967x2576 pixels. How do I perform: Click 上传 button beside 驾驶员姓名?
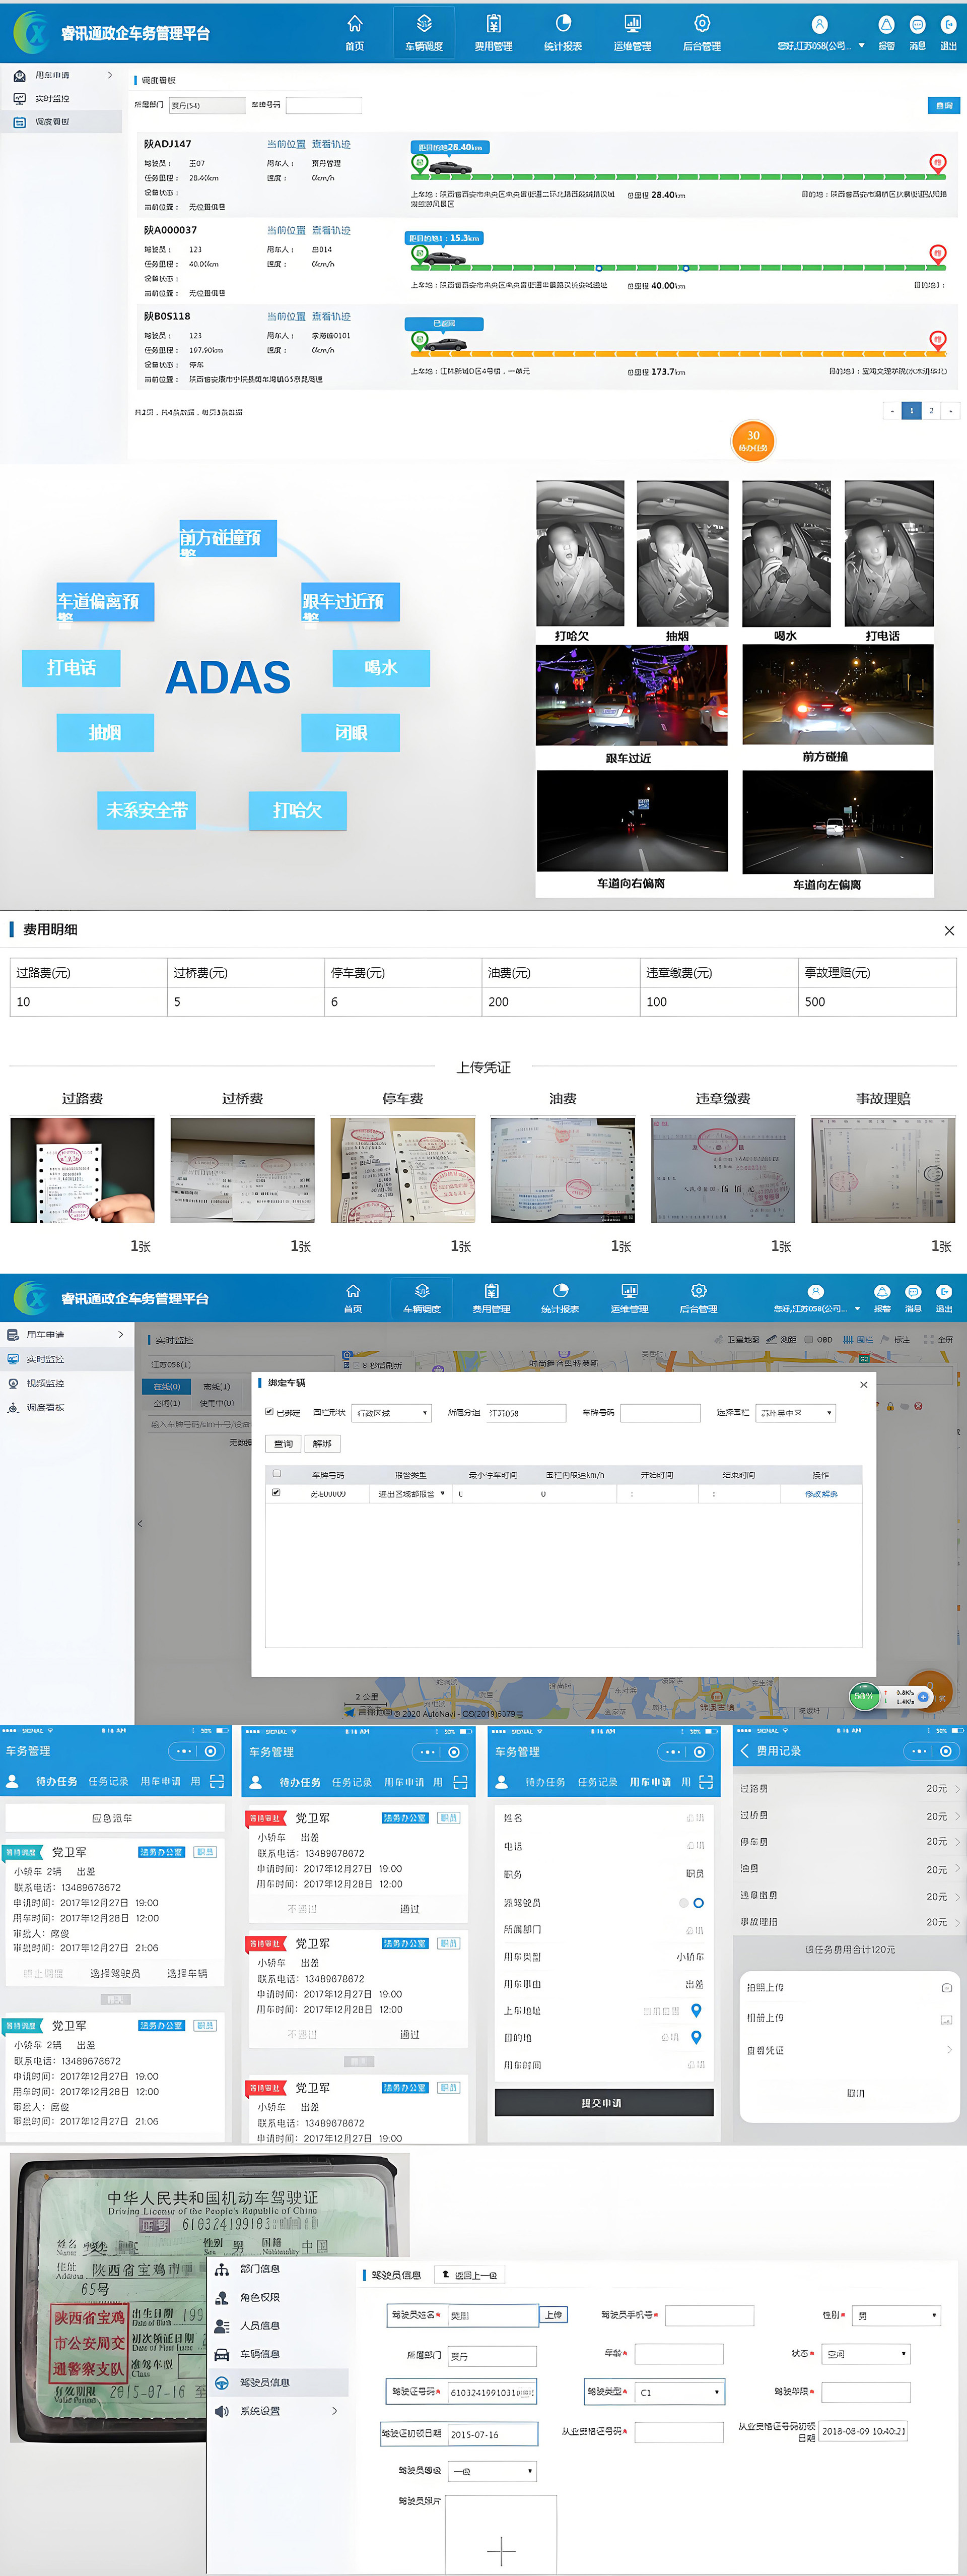(x=554, y=2314)
